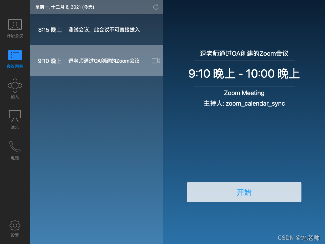The height and width of the screenshot is (244, 325).
Task: Click the date header 星期一, 十二月 6, 2021
Action: click(x=65, y=7)
